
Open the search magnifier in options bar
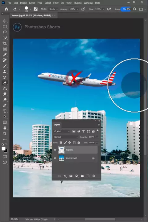tap(135, 9)
